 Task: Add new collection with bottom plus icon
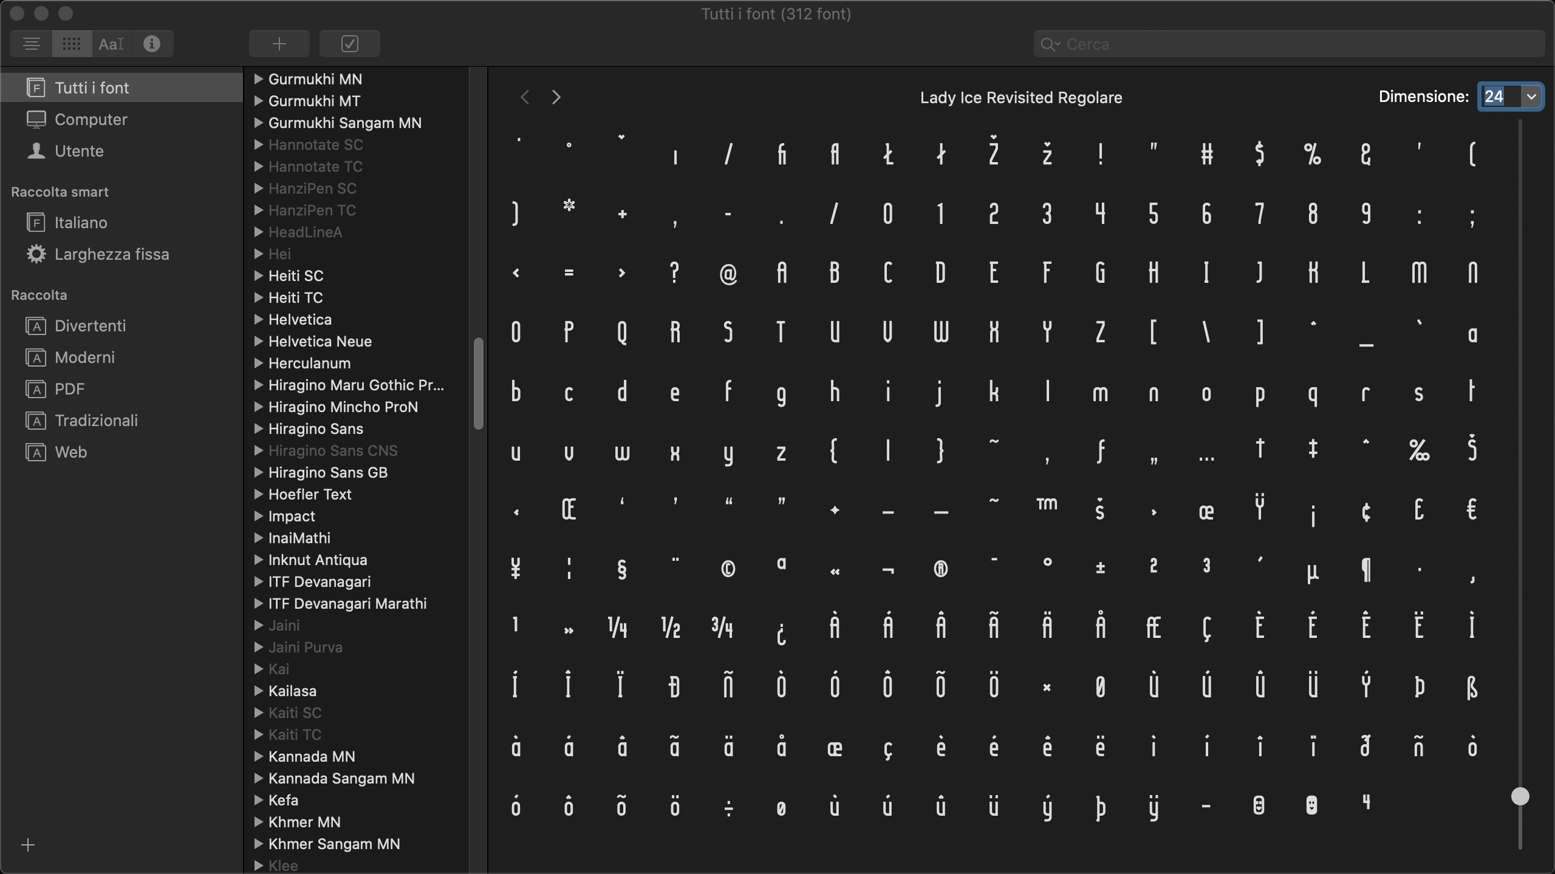[x=28, y=845]
